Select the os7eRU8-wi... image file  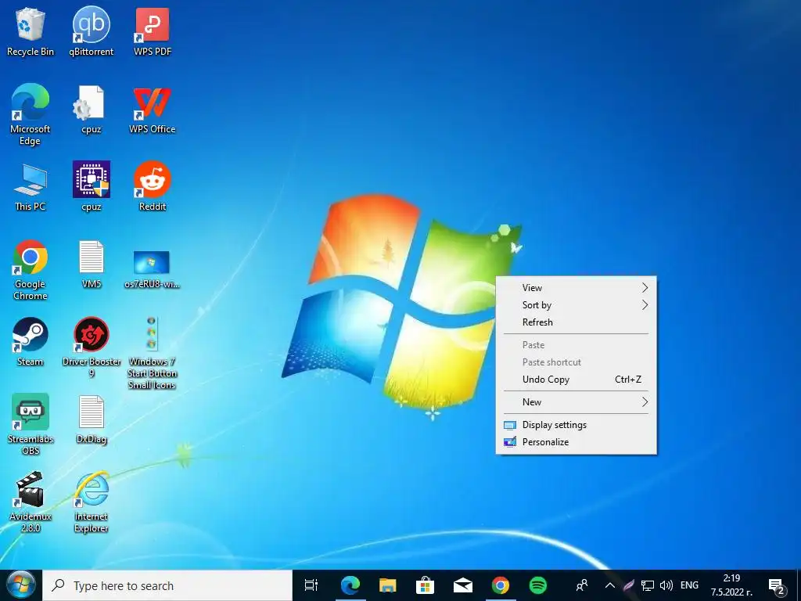153,269
